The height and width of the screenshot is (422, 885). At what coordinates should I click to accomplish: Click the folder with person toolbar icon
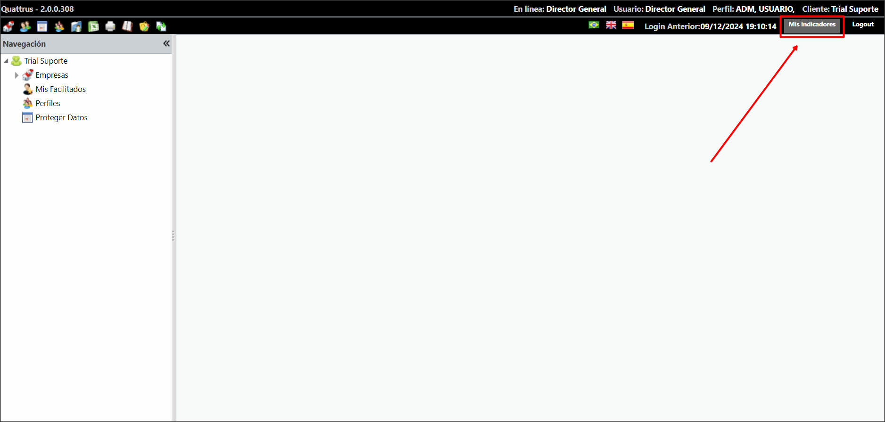coord(76,26)
